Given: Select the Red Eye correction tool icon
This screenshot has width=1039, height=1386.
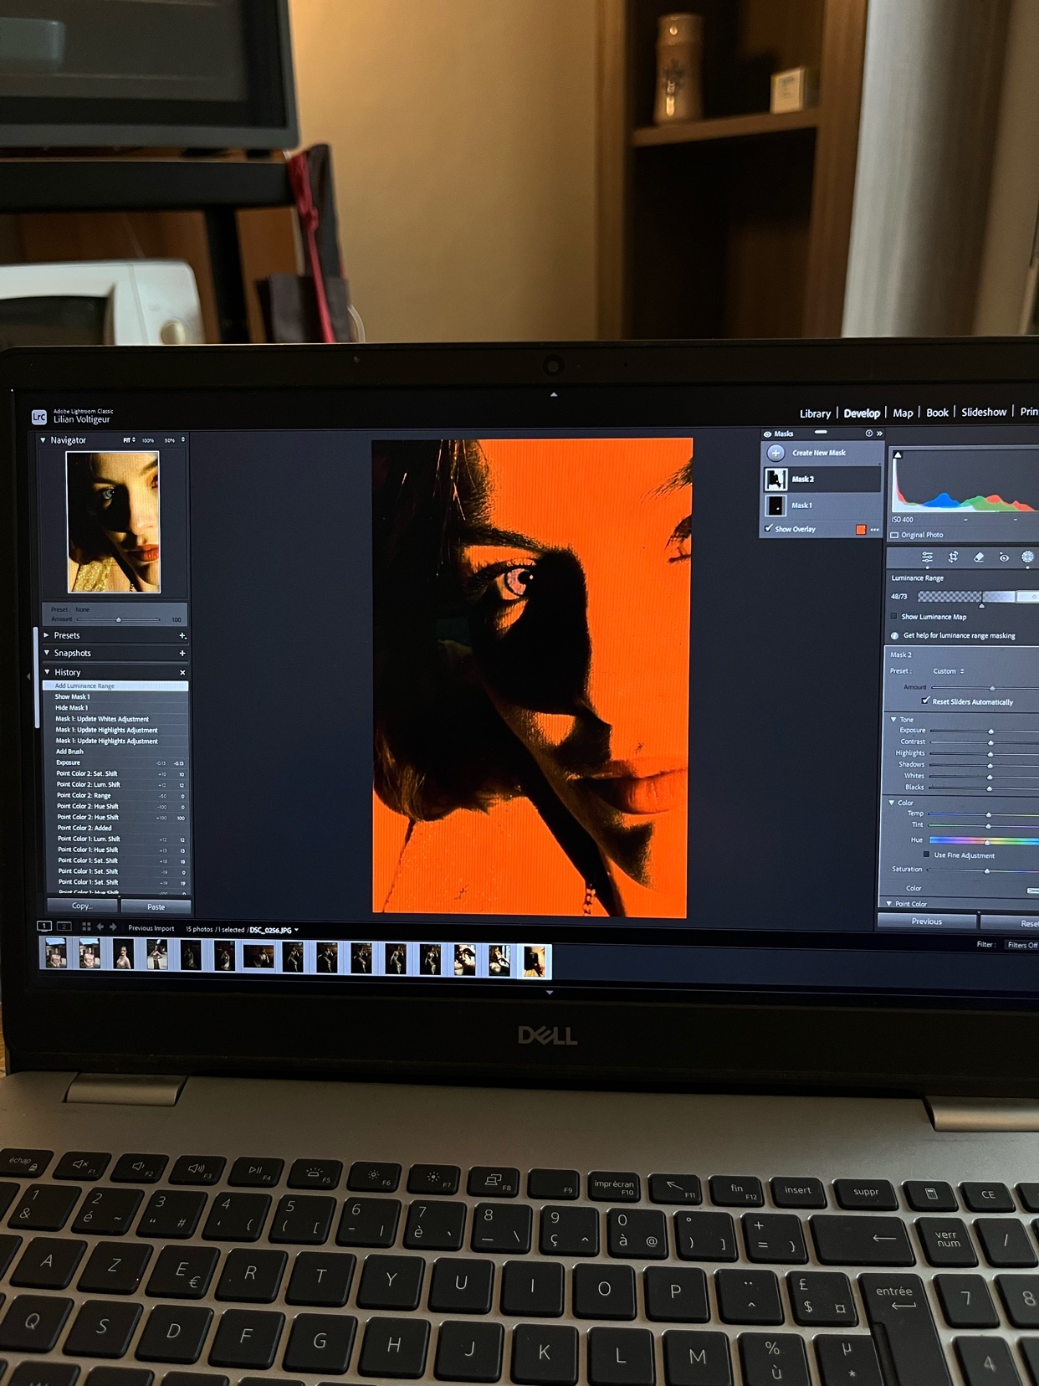Looking at the screenshot, I should click(1004, 557).
